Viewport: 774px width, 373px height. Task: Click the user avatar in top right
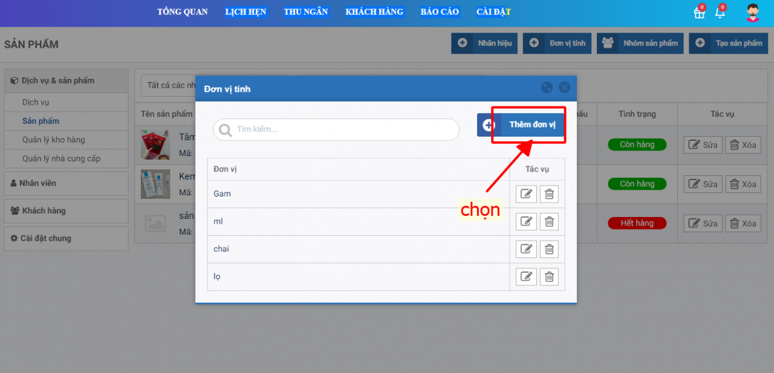pyautogui.click(x=752, y=13)
